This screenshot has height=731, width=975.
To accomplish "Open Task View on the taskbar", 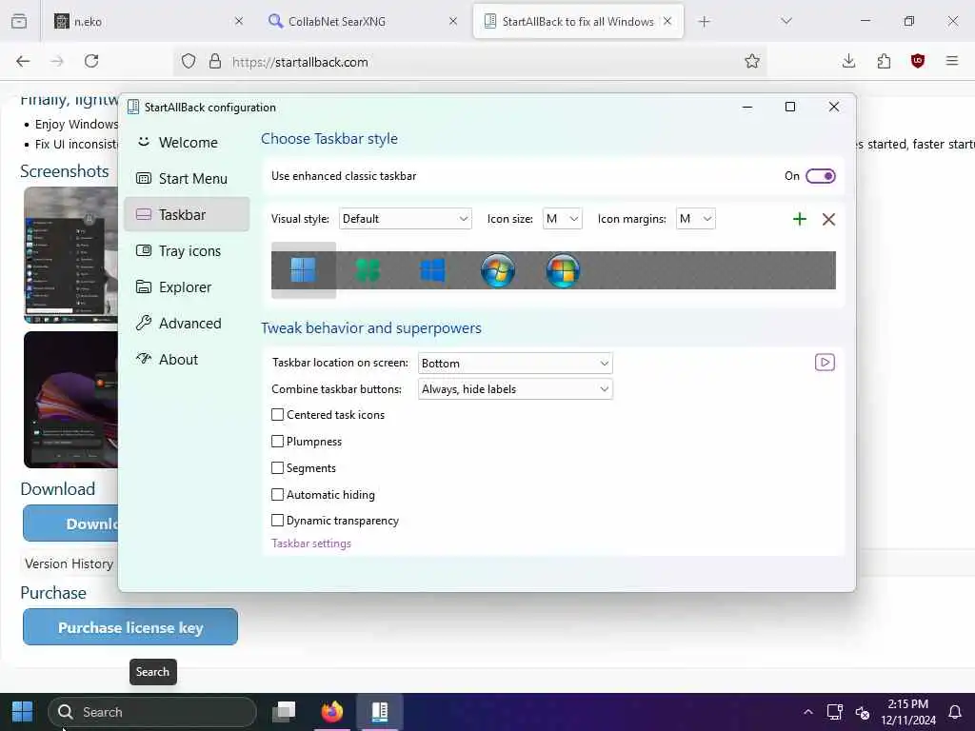I will coord(284,712).
